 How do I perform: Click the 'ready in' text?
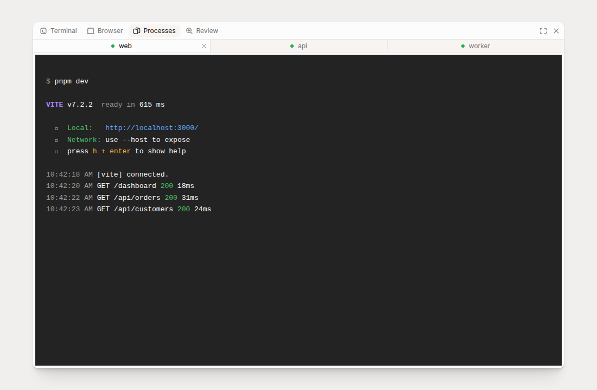118,105
